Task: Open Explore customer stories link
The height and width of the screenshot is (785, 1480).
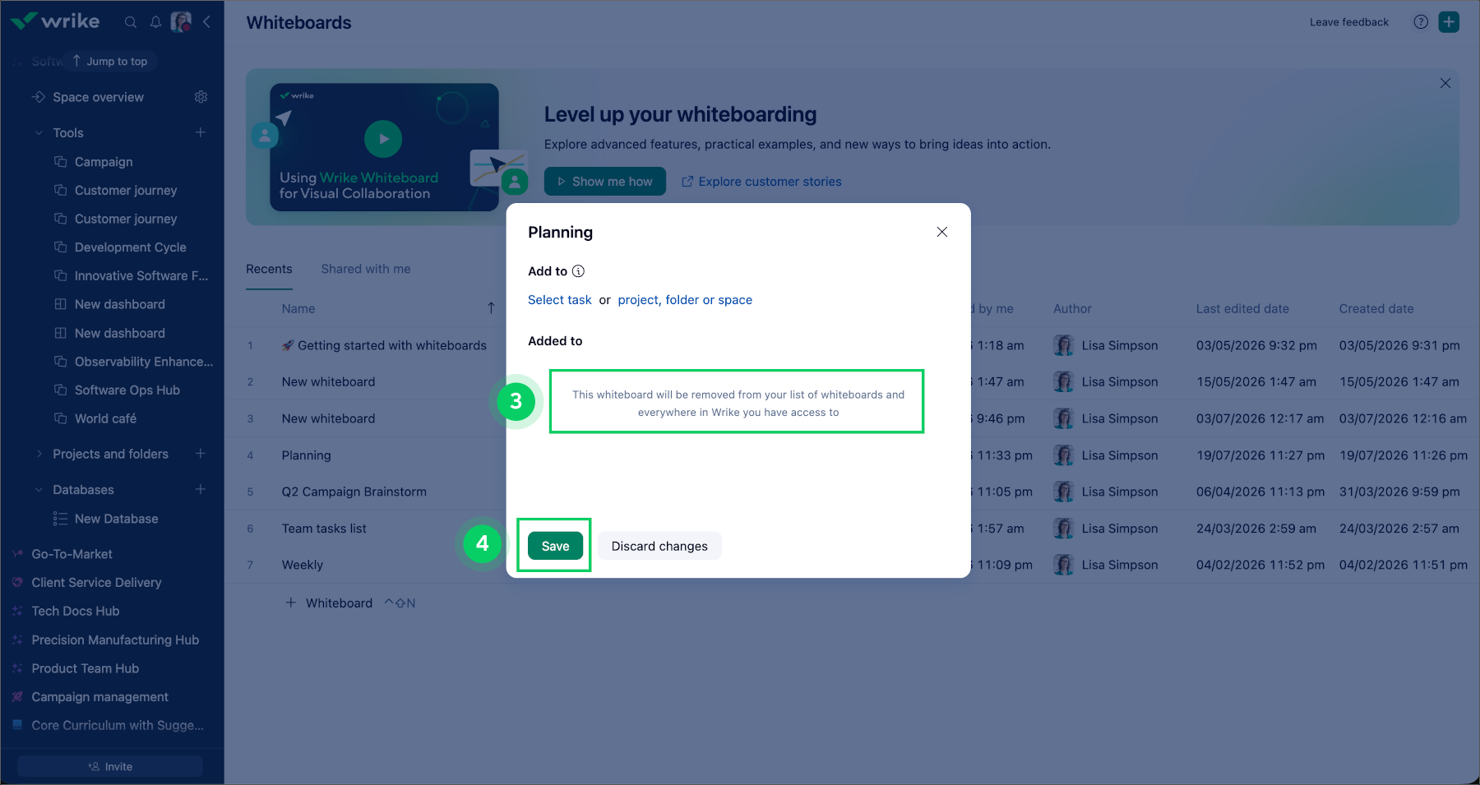Action: 761,182
